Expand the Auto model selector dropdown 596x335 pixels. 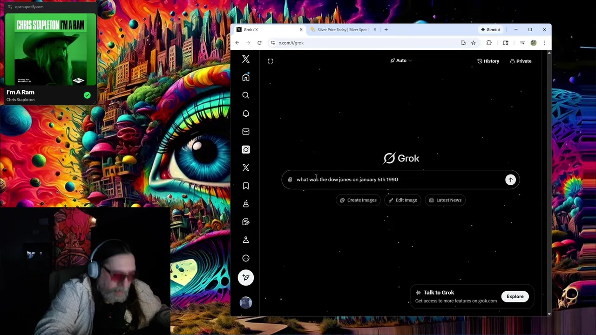pos(401,60)
